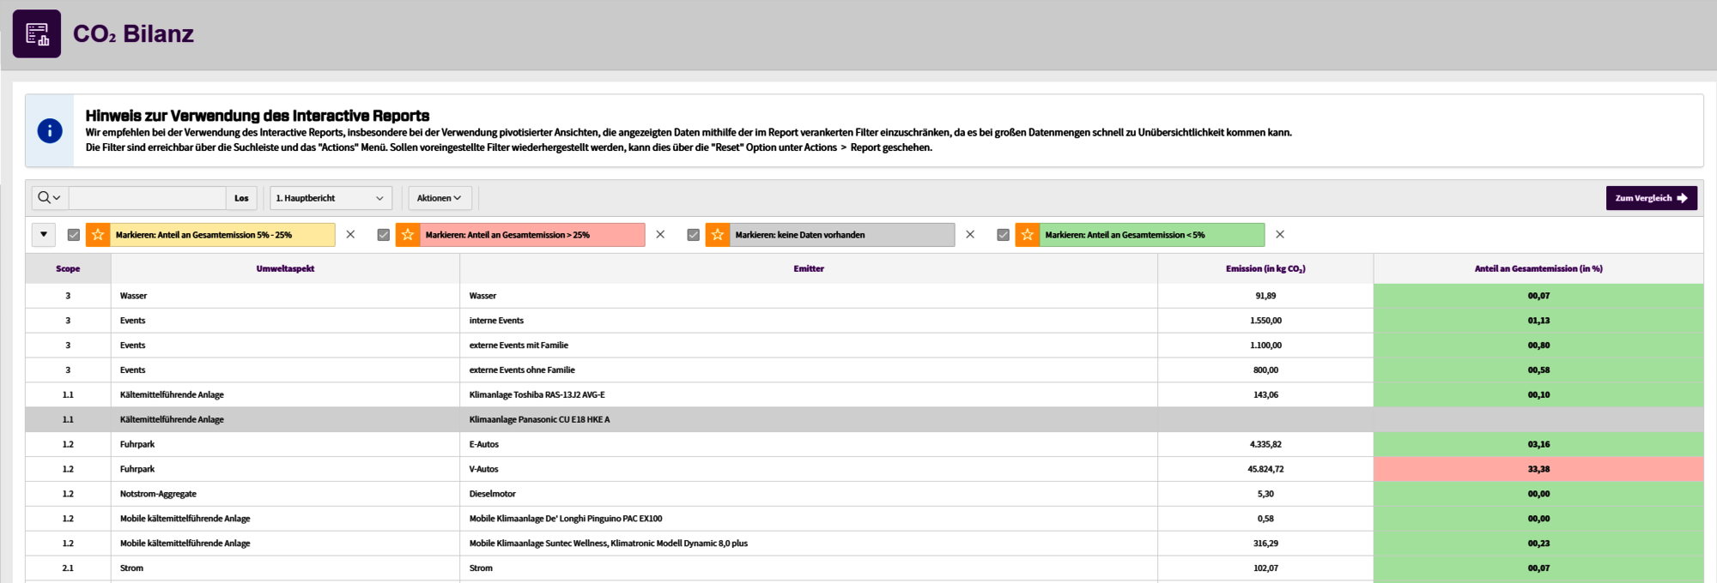
Task: Click the 'Los' search button
Action: point(241,198)
